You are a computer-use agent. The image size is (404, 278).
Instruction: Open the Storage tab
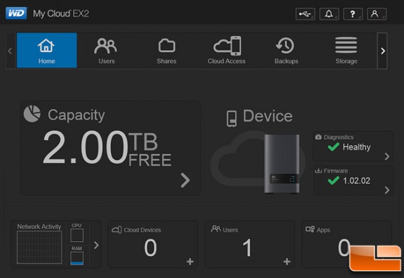(346, 50)
